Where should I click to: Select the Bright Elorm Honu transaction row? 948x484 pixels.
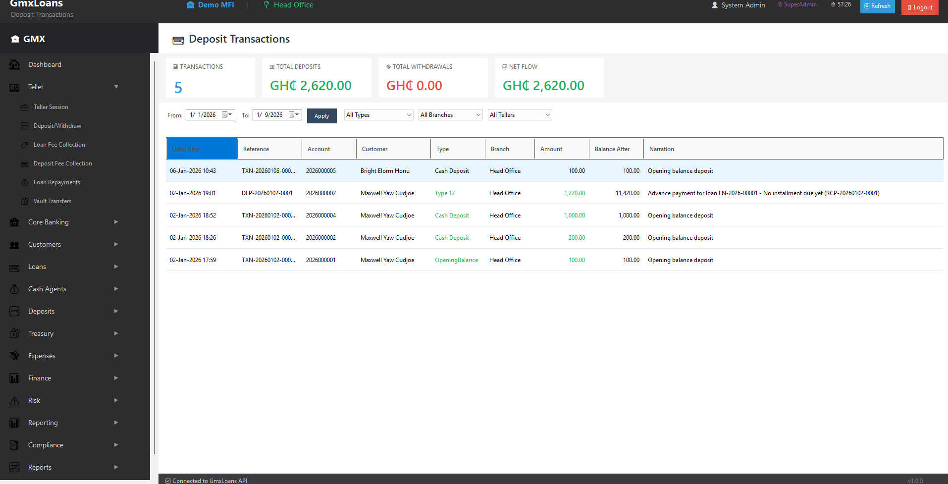[x=555, y=171]
